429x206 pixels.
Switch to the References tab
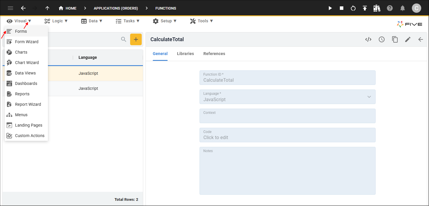214,54
